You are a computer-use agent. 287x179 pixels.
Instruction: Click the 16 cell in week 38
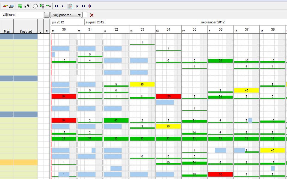coord(273,120)
